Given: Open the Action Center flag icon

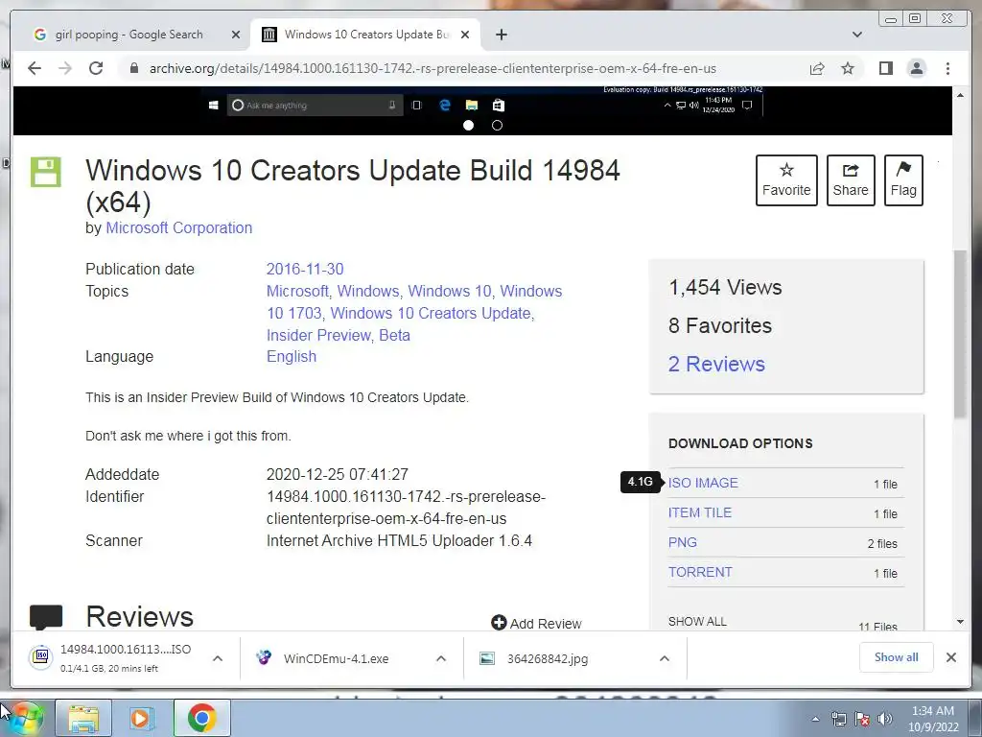Looking at the screenshot, I should [862, 719].
